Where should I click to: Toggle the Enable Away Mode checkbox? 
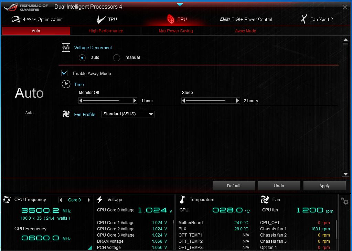click(64, 73)
